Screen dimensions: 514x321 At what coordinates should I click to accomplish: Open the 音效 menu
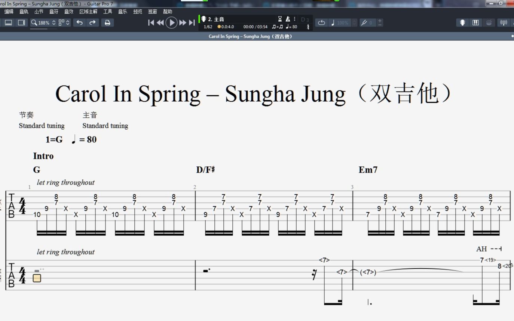coord(69,12)
